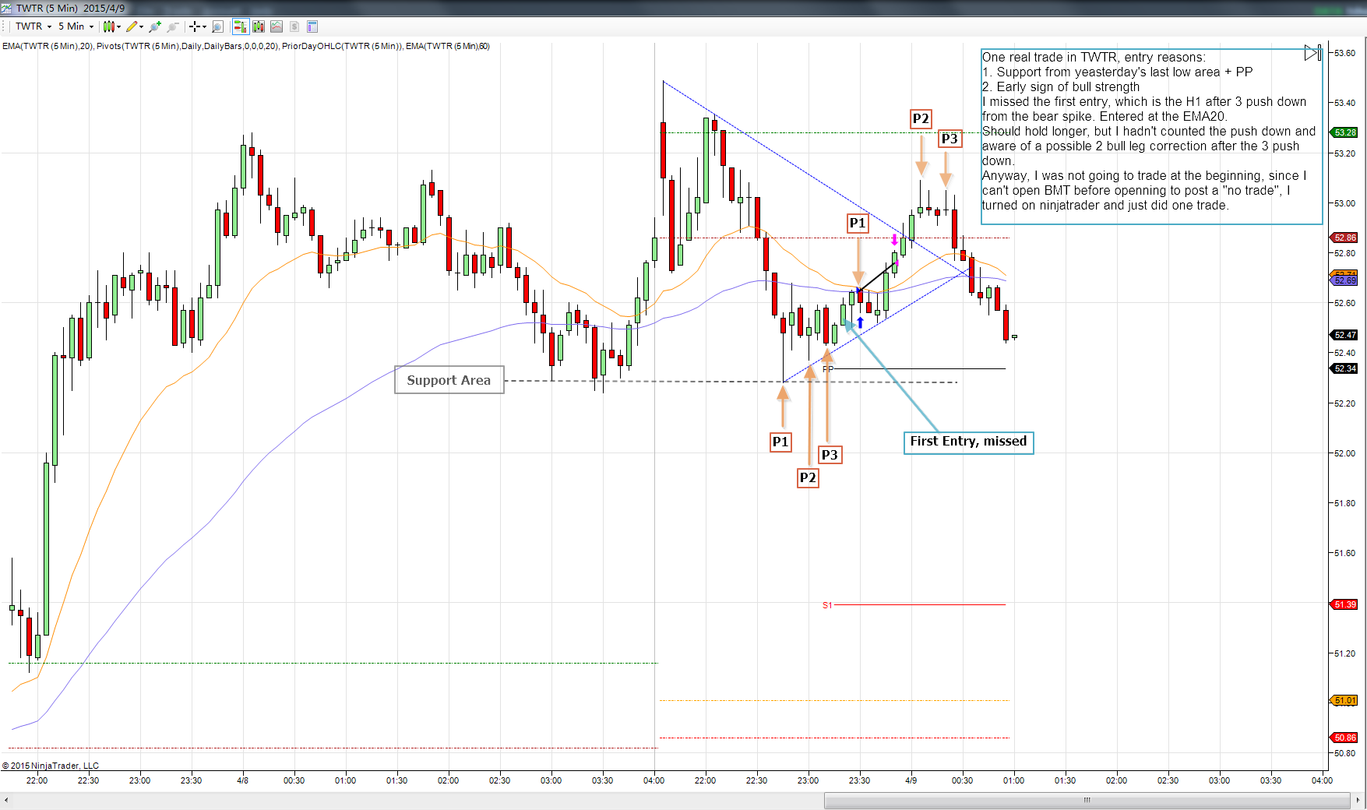The height and width of the screenshot is (810, 1367).
Task: Select the zoom frame tool
Action: (218, 26)
